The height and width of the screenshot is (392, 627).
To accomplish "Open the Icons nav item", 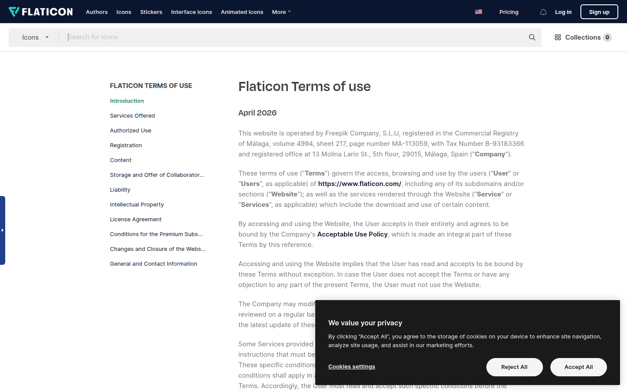I will [124, 12].
